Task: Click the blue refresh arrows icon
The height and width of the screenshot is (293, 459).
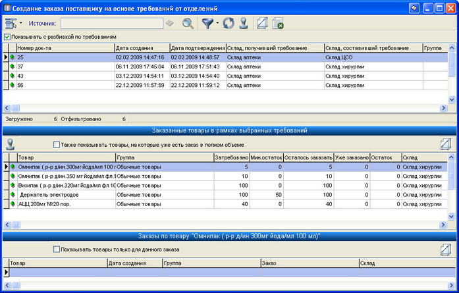Action: tap(229, 24)
